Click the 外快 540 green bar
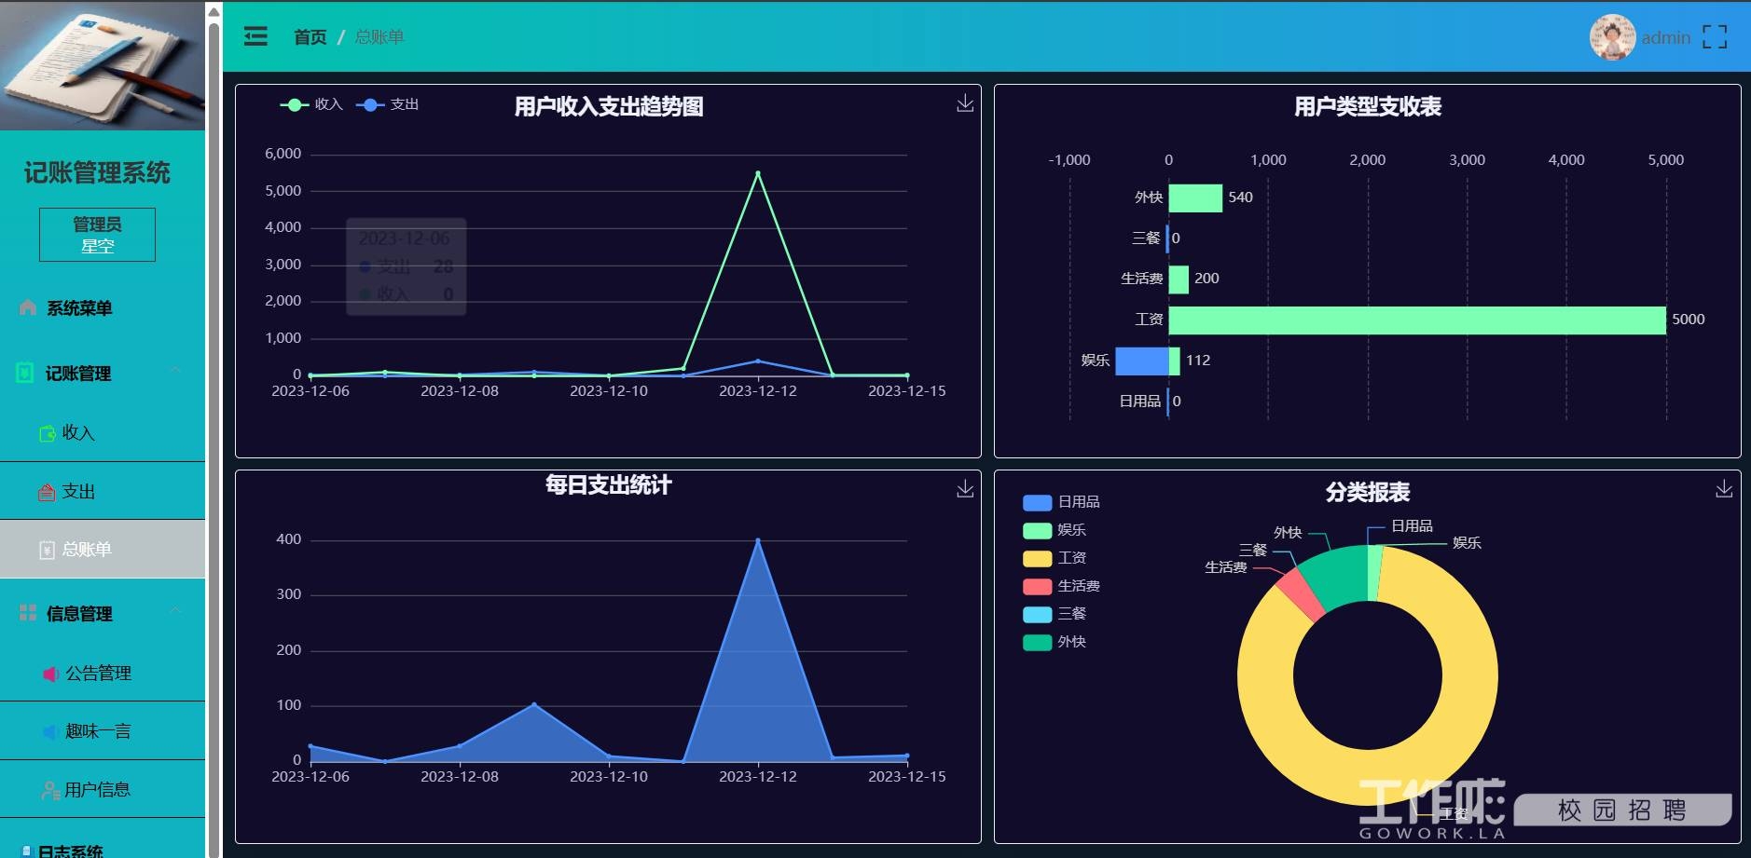Image resolution: width=1751 pixels, height=858 pixels. pos(1195,197)
